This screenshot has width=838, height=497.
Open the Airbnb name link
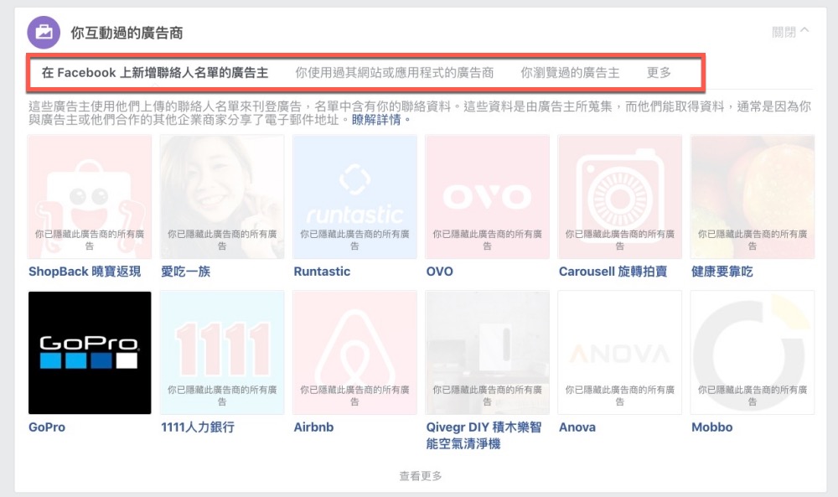coord(313,427)
